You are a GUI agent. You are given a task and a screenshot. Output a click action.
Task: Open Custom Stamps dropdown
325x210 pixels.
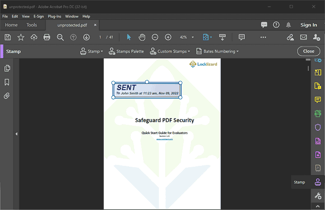pos(170,51)
